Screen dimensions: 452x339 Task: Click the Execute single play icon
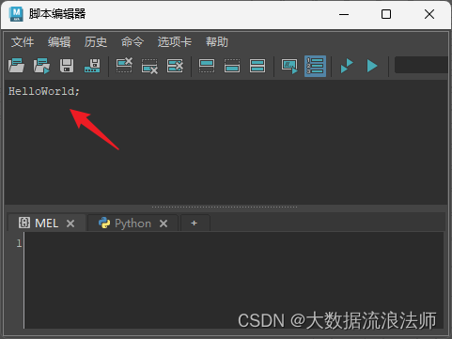[x=372, y=66]
